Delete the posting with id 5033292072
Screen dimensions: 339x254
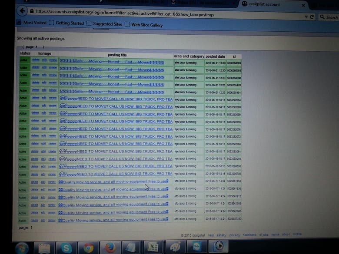coord(35,136)
